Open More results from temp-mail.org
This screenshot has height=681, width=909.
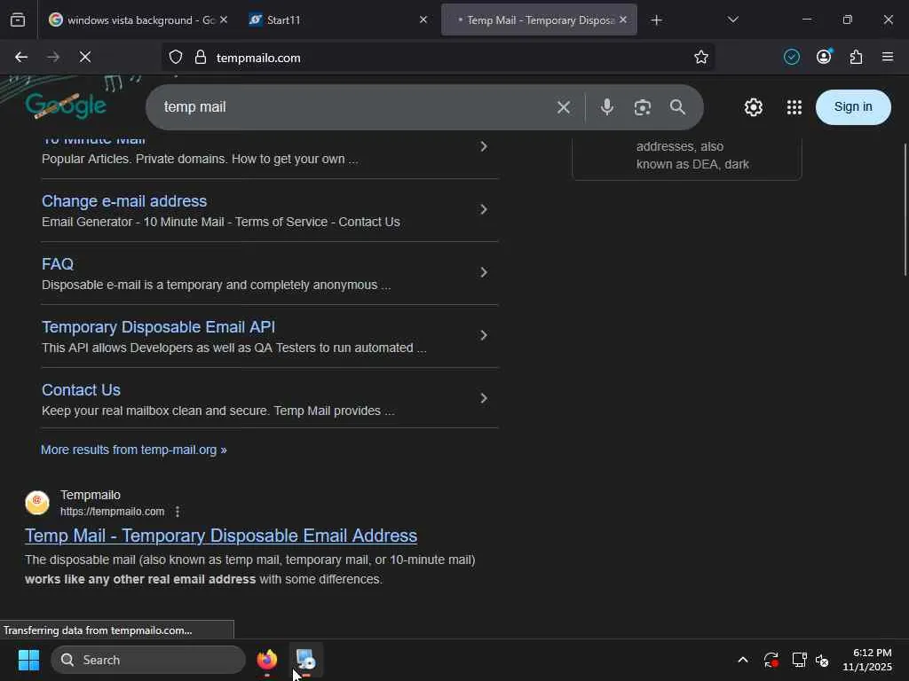tap(133, 450)
